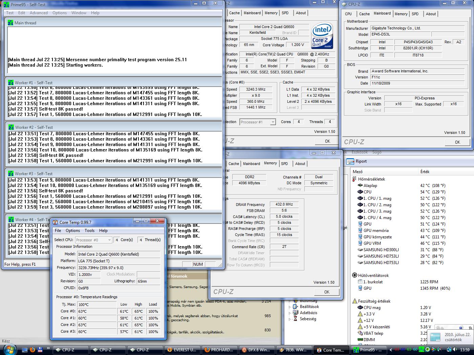Click the Worker #1 Self-Test window icon
Viewport: 474px width, 355px height.
(11, 83)
